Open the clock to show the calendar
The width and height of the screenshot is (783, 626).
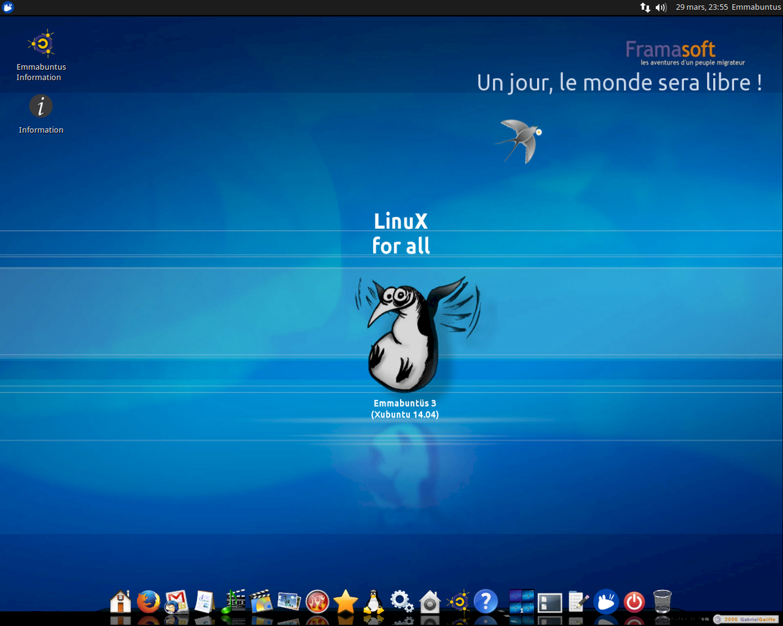(701, 7)
